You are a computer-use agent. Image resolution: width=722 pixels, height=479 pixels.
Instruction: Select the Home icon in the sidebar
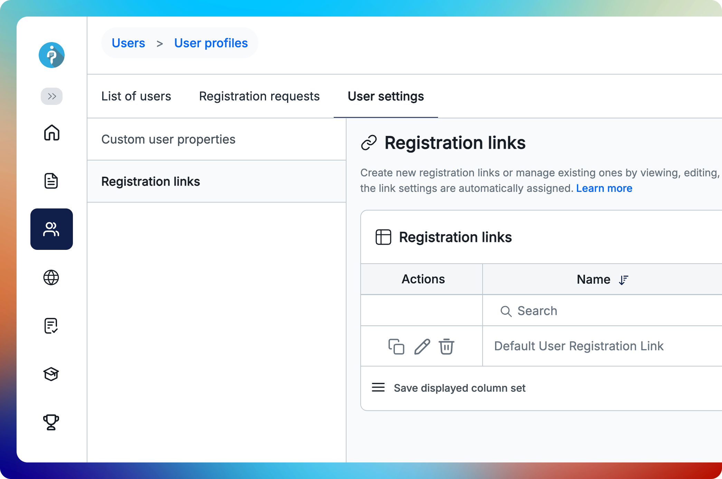51,133
